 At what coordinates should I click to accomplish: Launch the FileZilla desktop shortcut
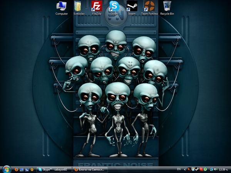click(97, 8)
